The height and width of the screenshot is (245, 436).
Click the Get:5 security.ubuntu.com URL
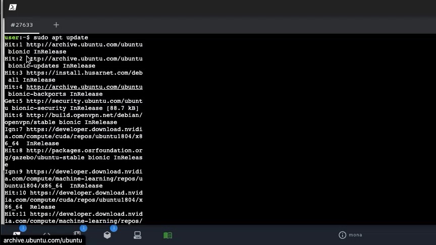pyautogui.click(x=85, y=101)
